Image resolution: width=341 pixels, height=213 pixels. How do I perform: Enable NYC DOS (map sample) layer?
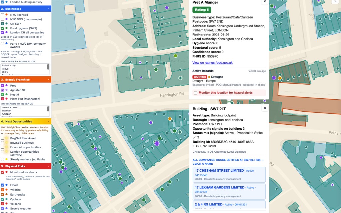[x=2, y=19]
